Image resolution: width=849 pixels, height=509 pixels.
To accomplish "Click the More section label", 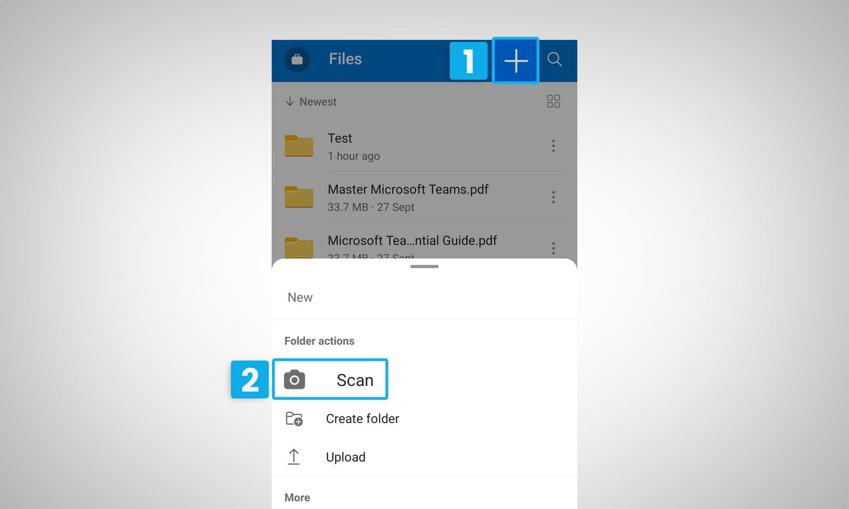I will point(297,498).
